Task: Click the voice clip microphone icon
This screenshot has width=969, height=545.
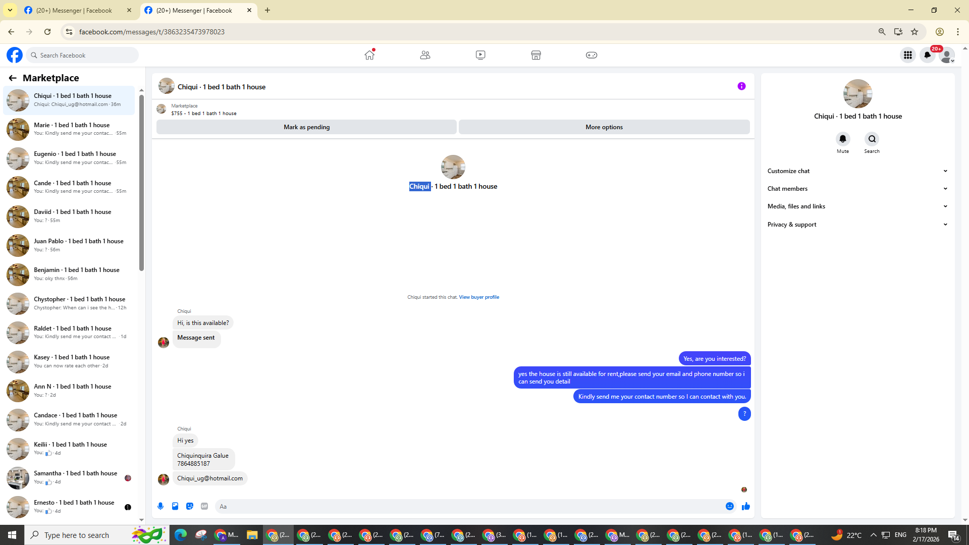Action: coord(160,506)
